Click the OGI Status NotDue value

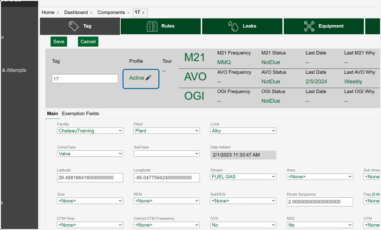tap(271, 101)
